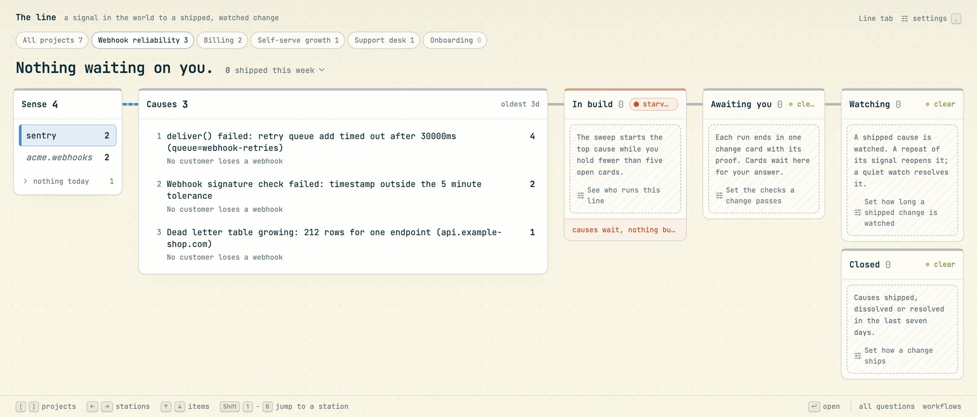Open the workflows link
Image resolution: width=977 pixels, height=417 pixels.
pos(942,407)
